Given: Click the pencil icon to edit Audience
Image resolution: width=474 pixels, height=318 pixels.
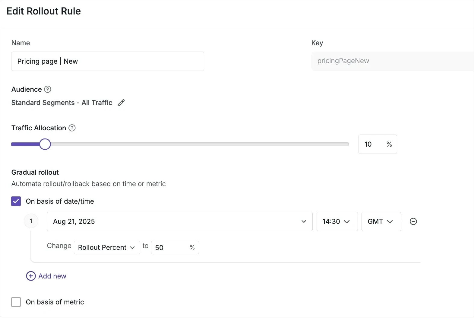Looking at the screenshot, I should pyautogui.click(x=121, y=103).
